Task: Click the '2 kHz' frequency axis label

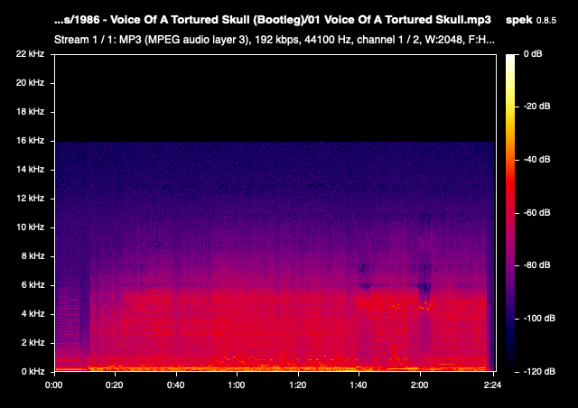Action: click(x=33, y=343)
